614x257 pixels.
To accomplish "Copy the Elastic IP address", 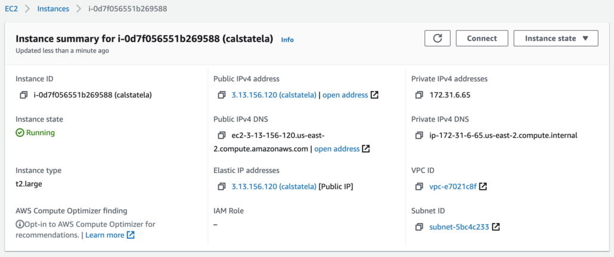I will coord(222,187).
